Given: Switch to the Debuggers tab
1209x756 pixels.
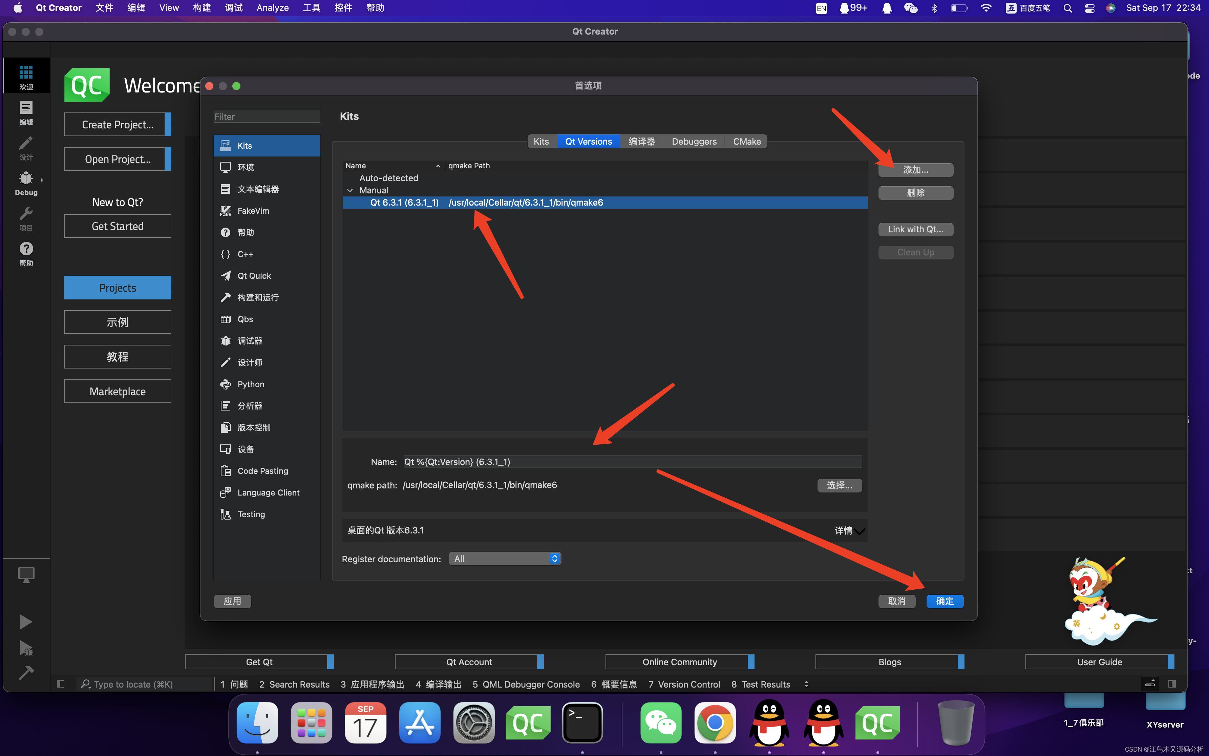Looking at the screenshot, I should pyautogui.click(x=694, y=142).
